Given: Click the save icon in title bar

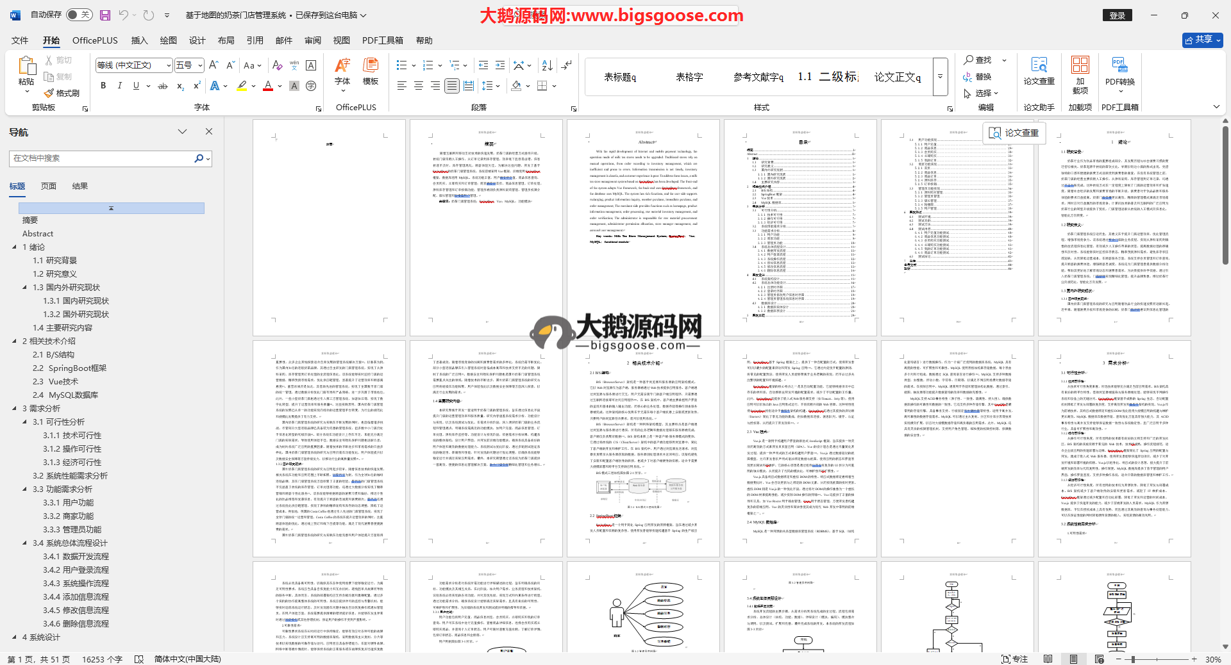Looking at the screenshot, I should pos(105,15).
